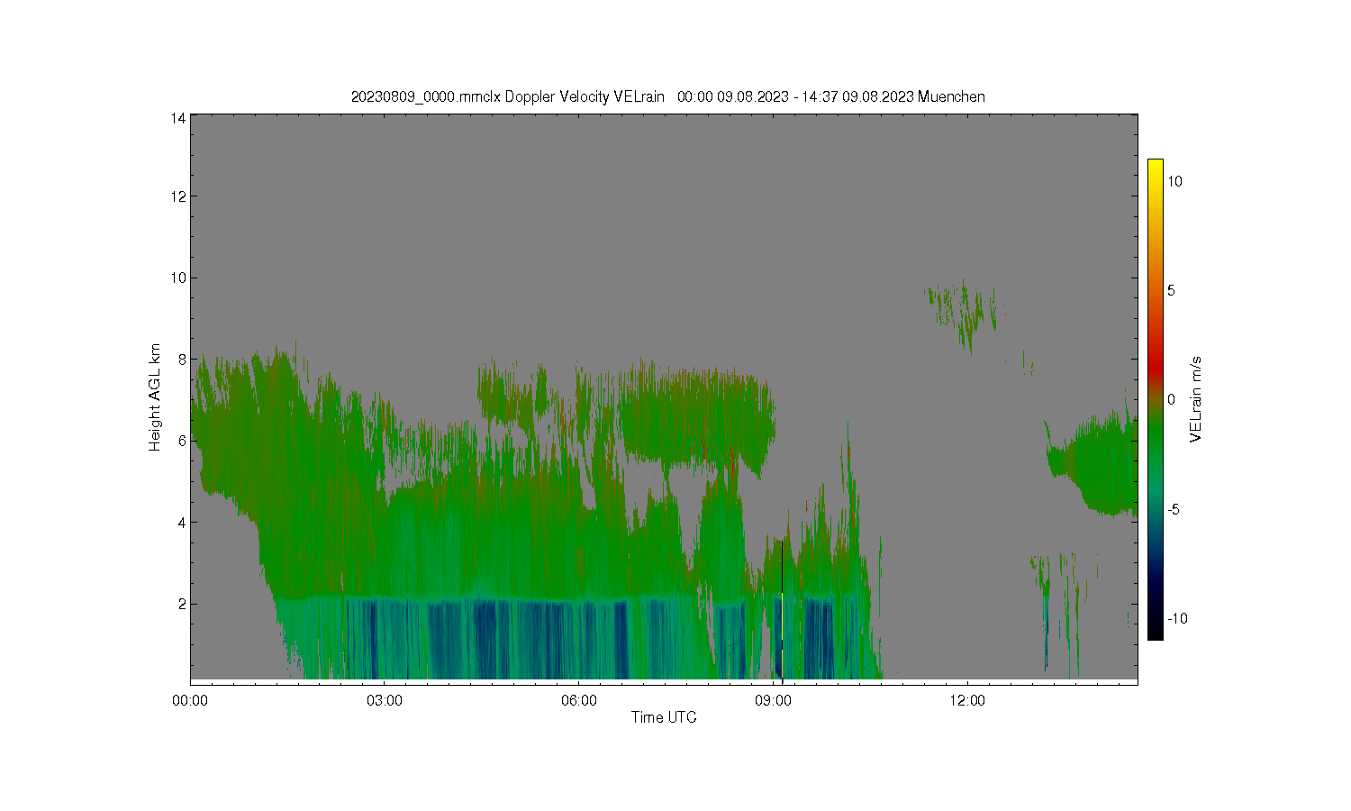Click the yellow vertical line near 09:00

tap(782, 635)
